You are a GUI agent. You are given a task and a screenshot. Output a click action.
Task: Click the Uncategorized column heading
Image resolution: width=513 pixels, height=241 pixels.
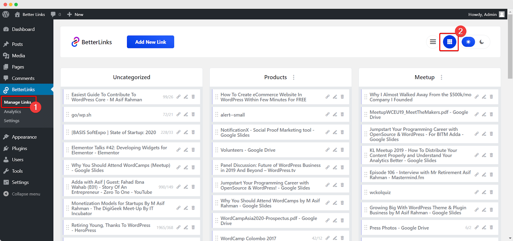pyautogui.click(x=131, y=77)
